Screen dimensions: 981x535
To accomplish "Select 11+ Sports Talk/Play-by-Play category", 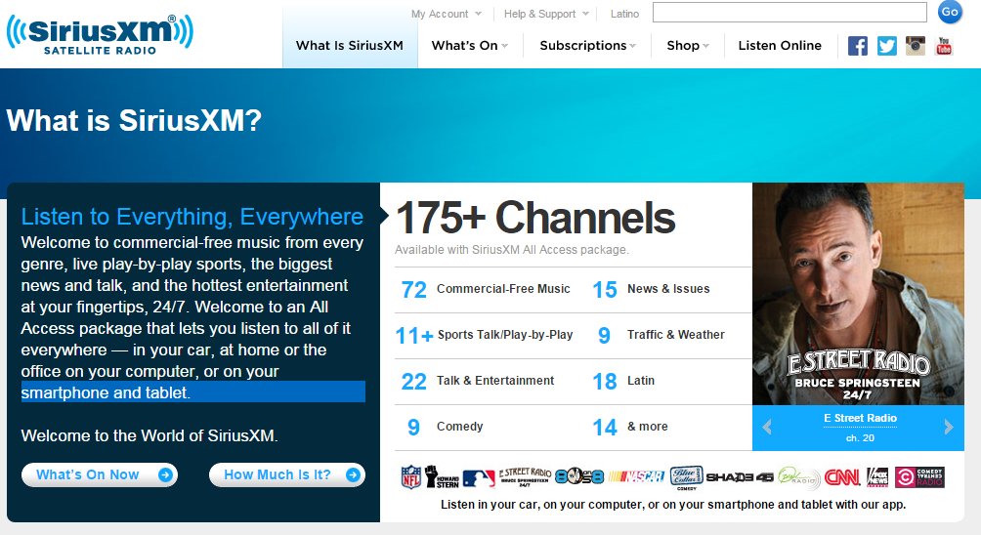I will [485, 336].
